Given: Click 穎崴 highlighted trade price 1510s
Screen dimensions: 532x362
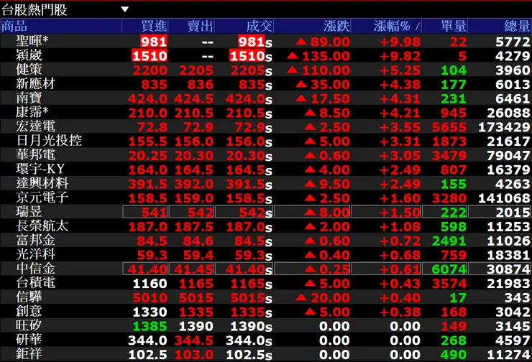Looking at the screenshot, I should coord(251,56).
